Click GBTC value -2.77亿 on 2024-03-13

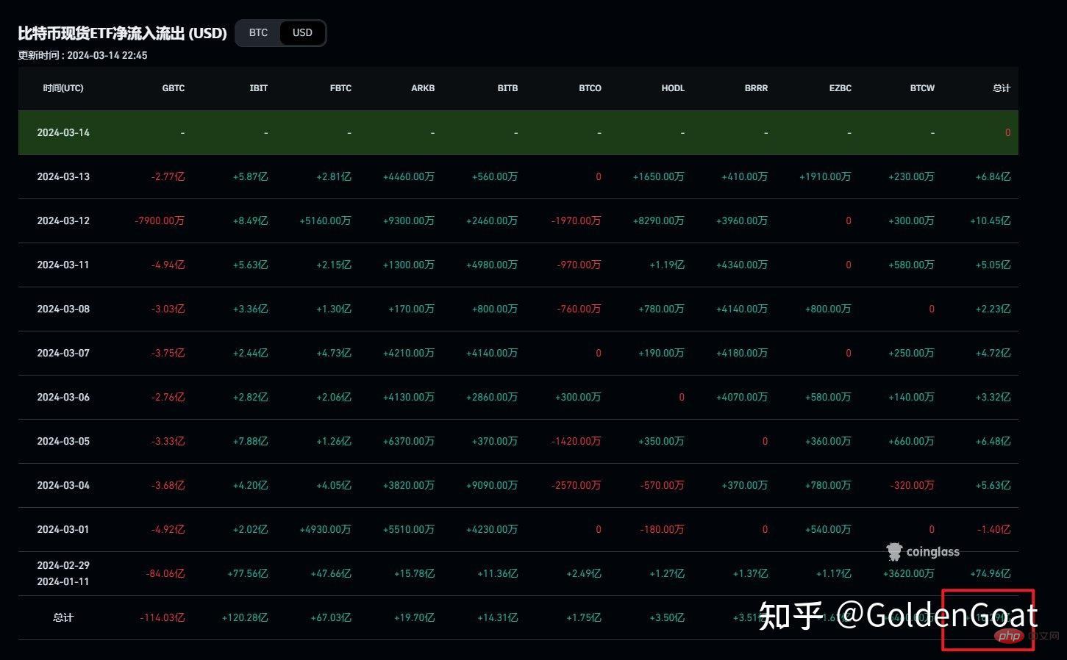168,177
